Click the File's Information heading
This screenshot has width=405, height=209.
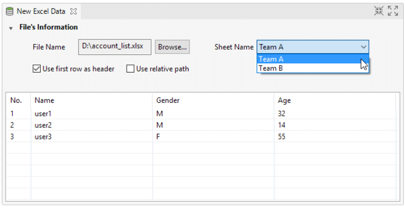pos(49,27)
